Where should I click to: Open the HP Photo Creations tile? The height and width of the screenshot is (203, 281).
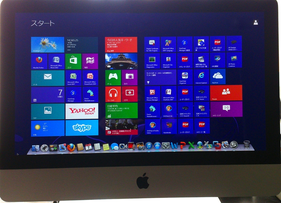click(234, 60)
